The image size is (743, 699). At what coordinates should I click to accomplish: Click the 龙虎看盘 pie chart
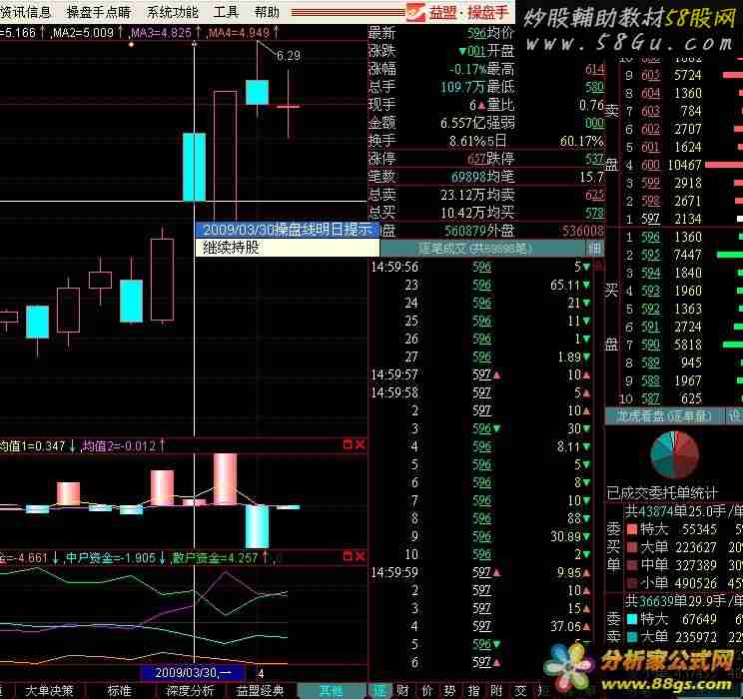click(674, 454)
